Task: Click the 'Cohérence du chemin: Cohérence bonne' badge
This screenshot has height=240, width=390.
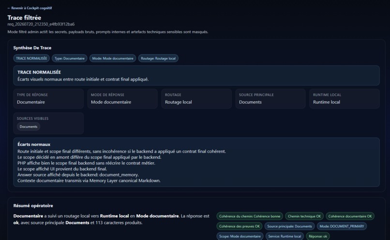Action: 250,216
